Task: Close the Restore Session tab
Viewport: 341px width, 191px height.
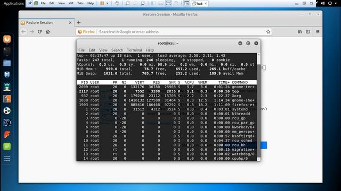Action: point(70,22)
